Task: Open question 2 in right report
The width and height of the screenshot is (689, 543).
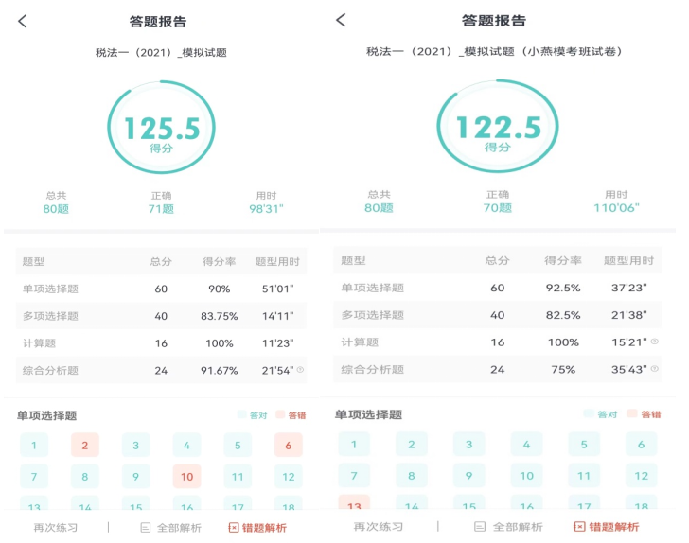Action: coord(412,445)
